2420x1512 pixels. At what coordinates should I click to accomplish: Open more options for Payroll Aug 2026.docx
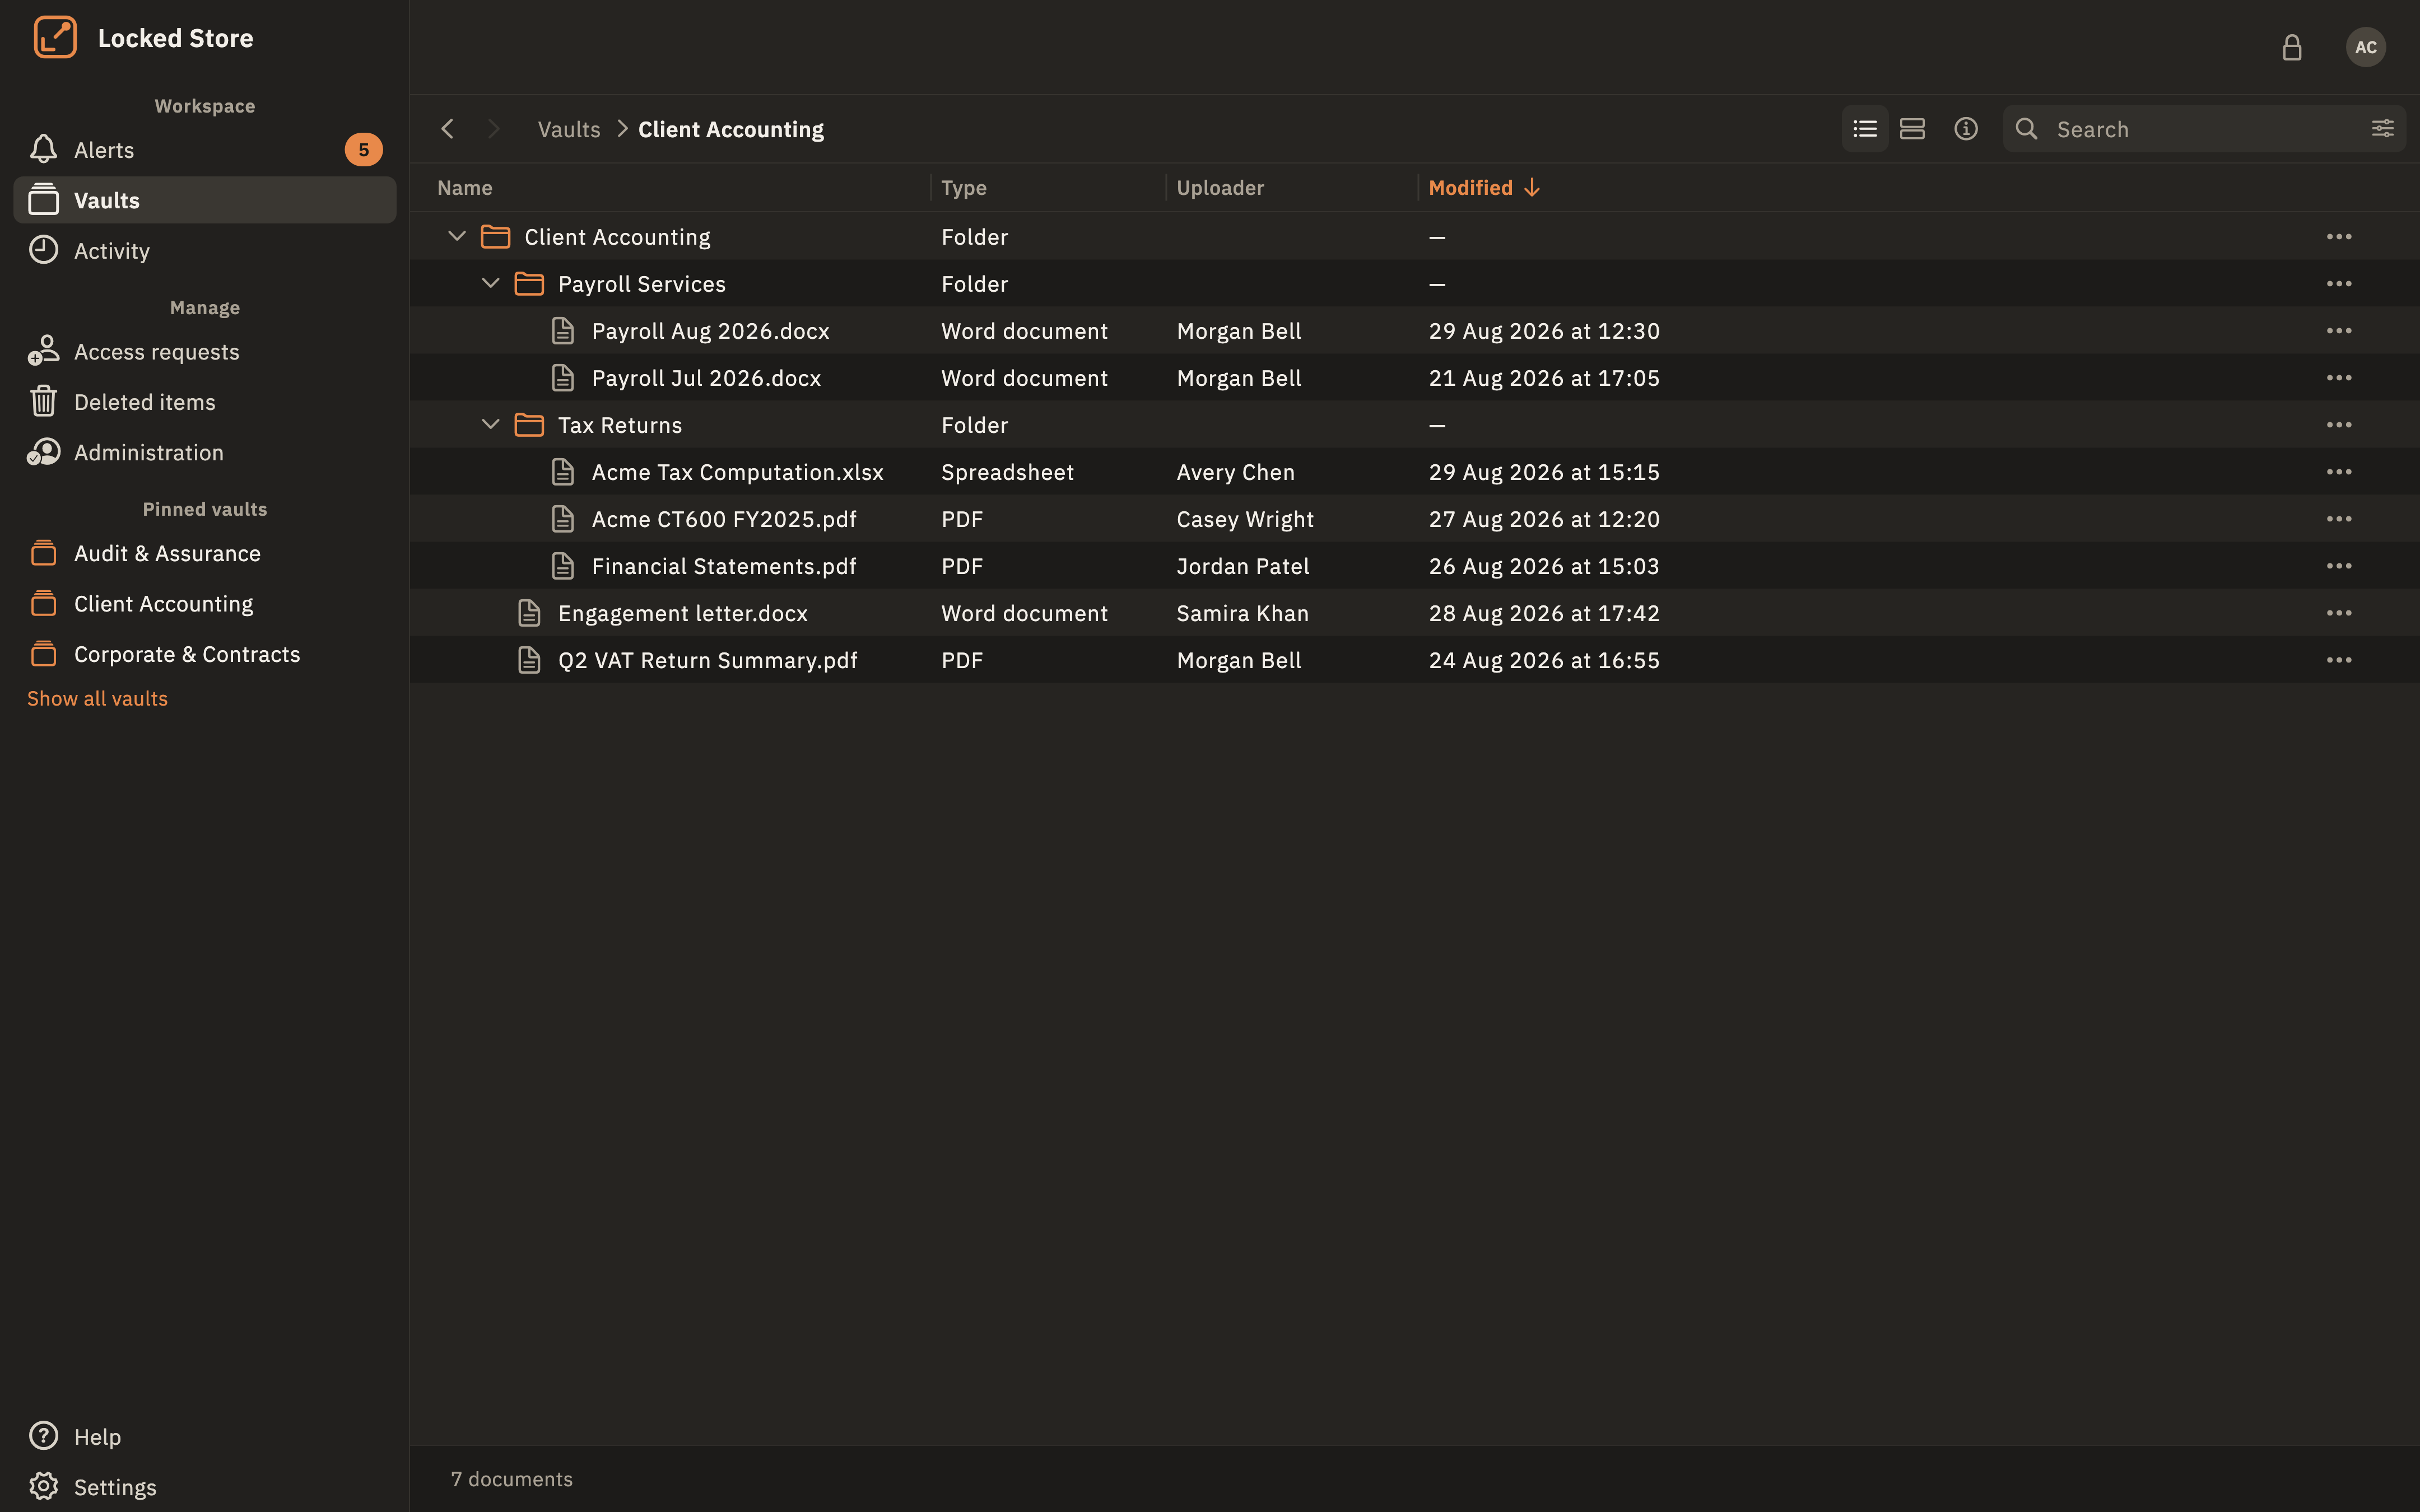click(2339, 331)
